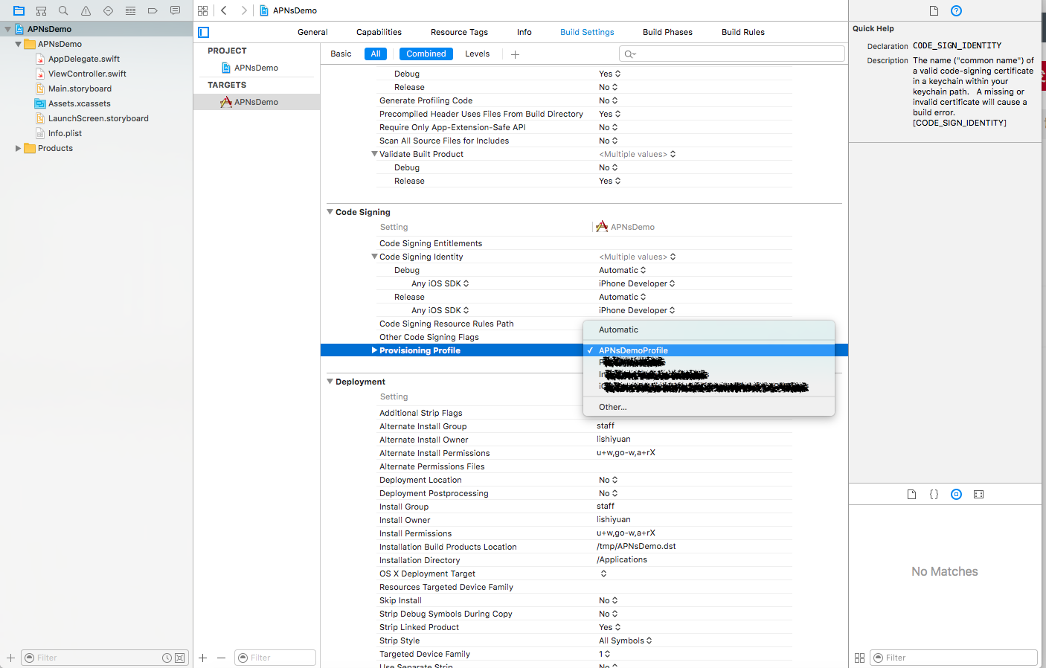Open the Project navigator folder icon
Viewport: 1046px width, 668px height.
(x=19, y=10)
